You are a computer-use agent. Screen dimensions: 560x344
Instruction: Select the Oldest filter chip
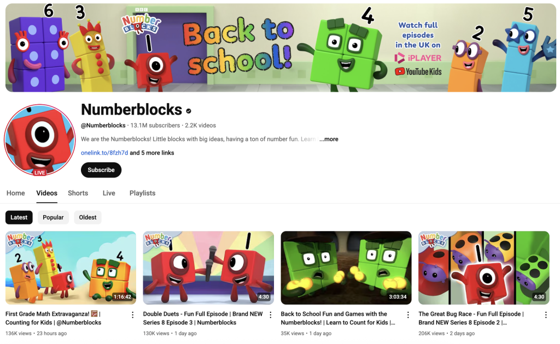point(87,217)
